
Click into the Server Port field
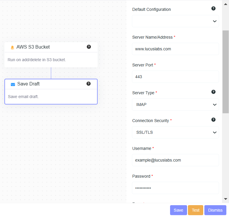[175, 77]
